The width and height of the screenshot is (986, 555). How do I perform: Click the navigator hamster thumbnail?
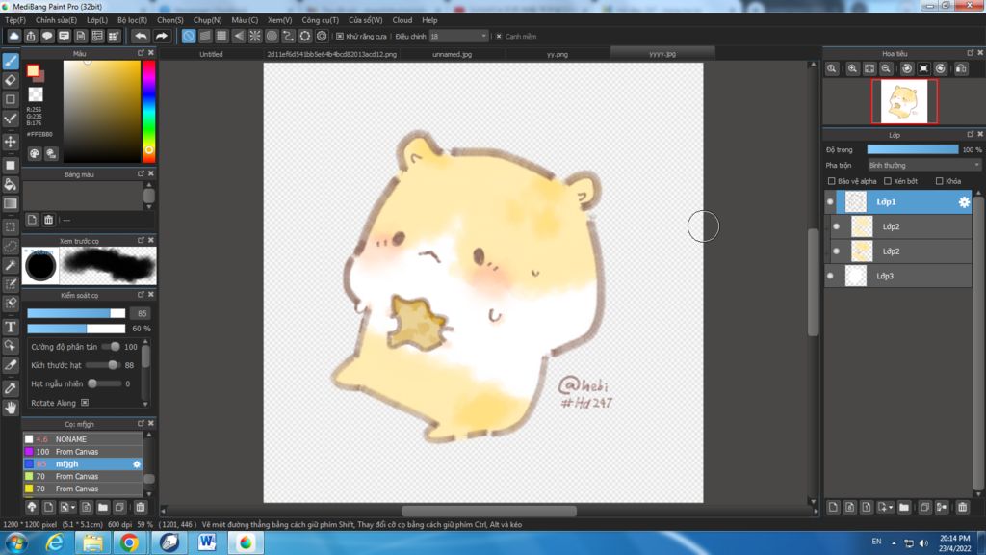coord(904,101)
